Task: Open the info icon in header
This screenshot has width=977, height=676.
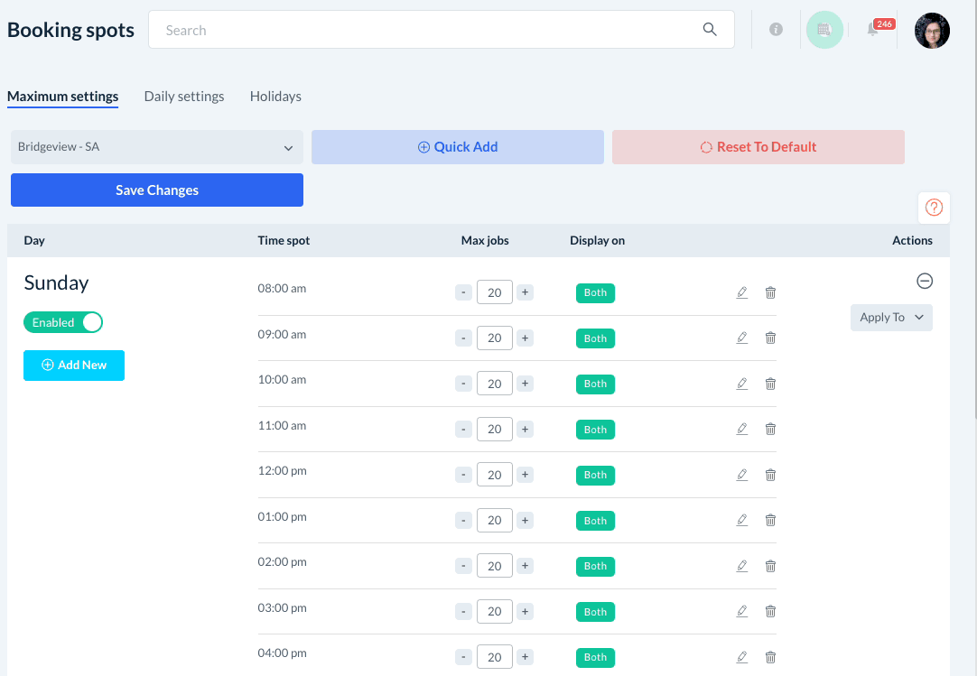Action: [x=776, y=30]
